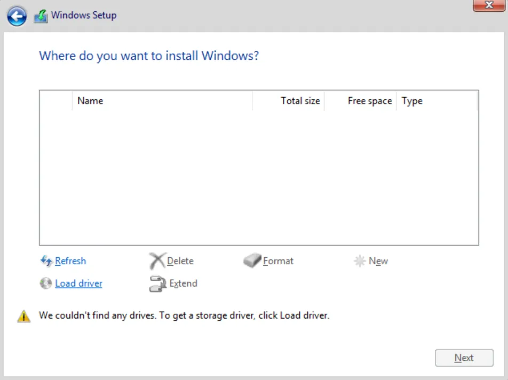
Task: Click the Extend link
Action: click(x=184, y=283)
